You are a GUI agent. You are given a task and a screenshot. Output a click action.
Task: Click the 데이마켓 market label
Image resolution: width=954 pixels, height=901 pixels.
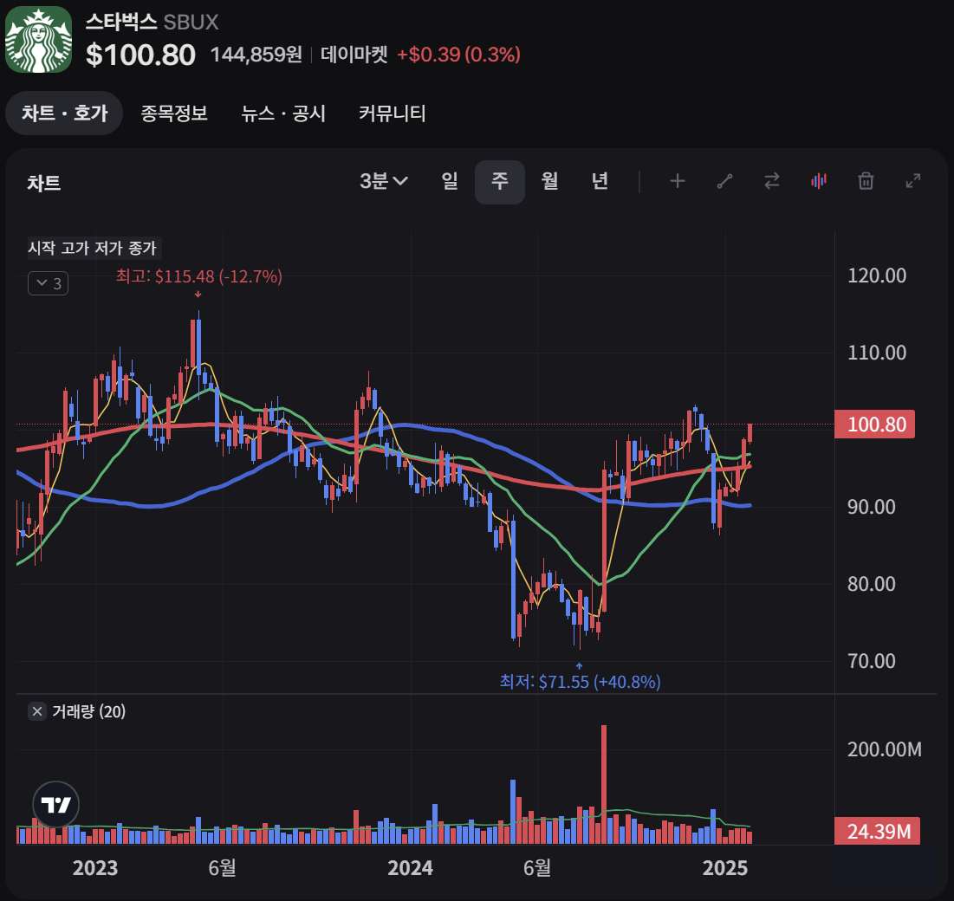click(354, 54)
